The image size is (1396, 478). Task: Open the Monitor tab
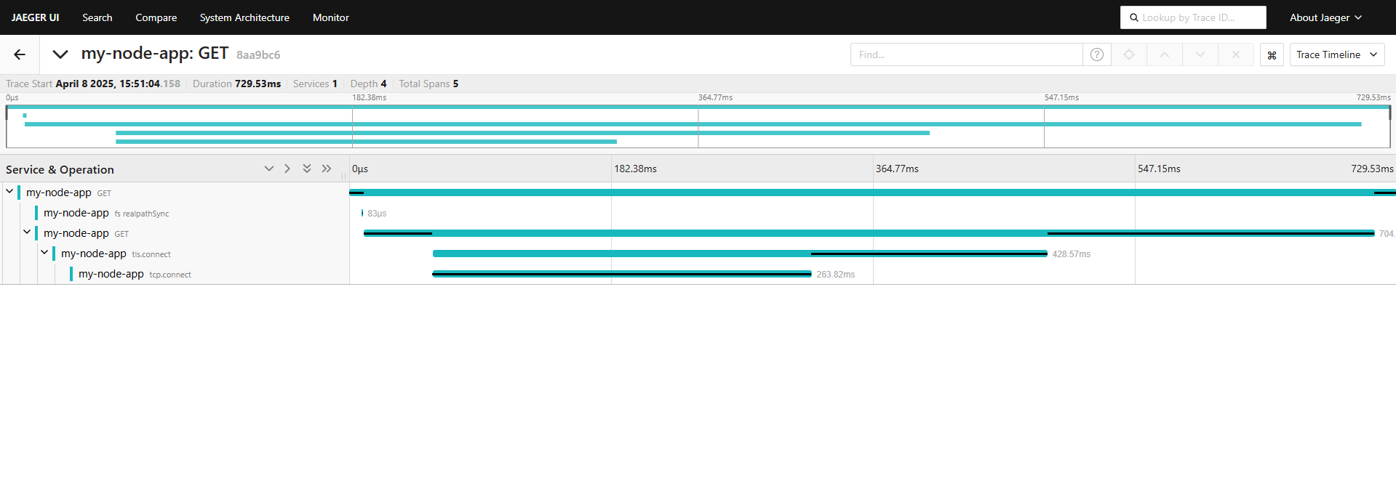tap(330, 17)
